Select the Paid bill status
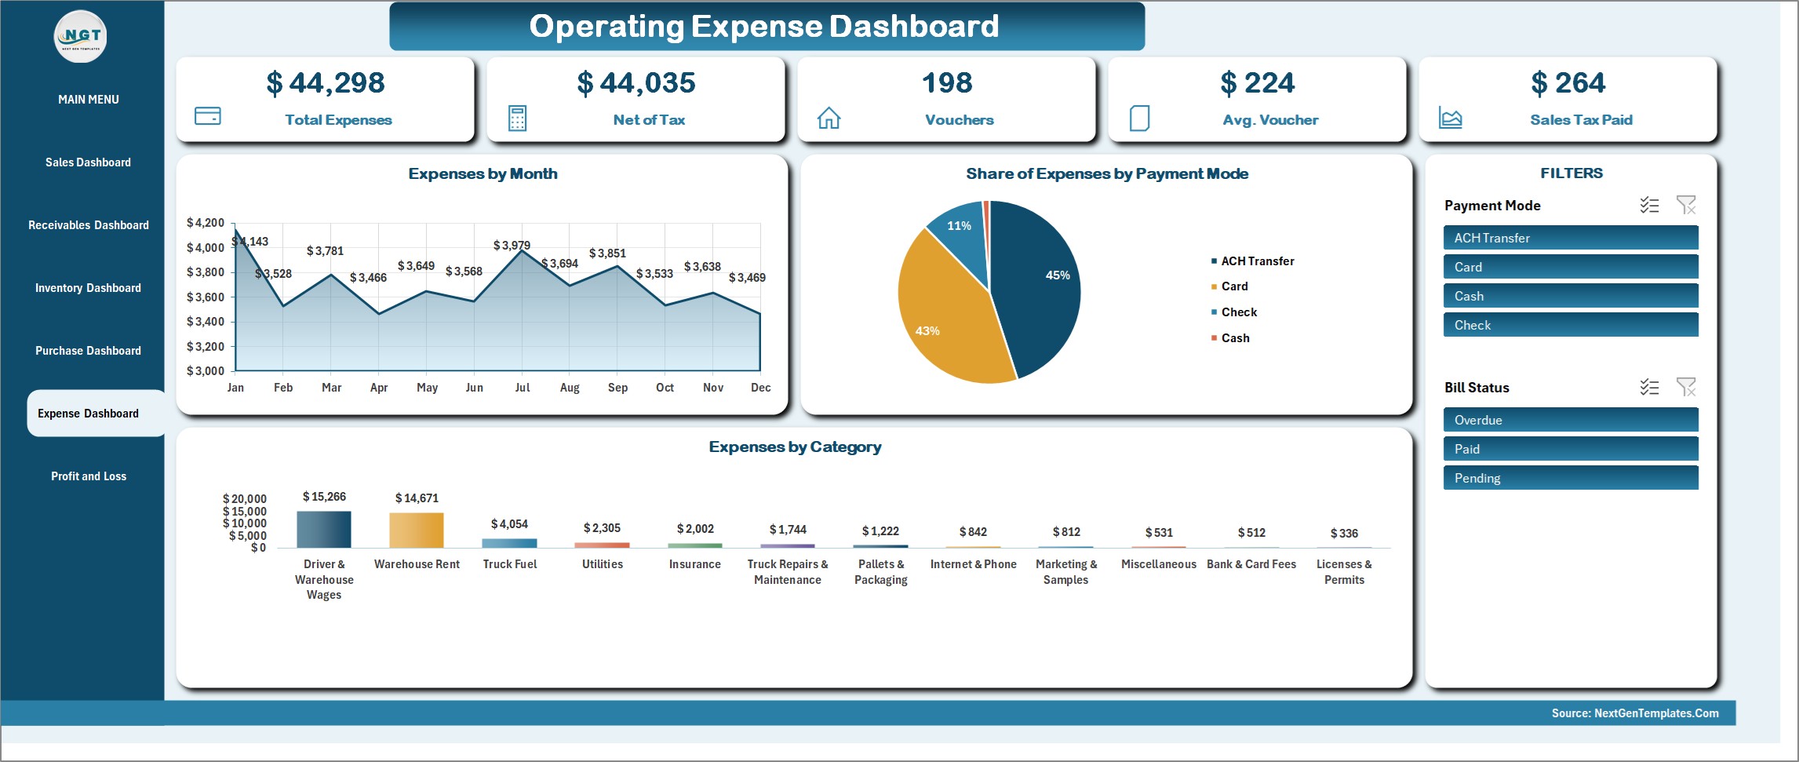The width and height of the screenshot is (1799, 762). point(1571,449)
